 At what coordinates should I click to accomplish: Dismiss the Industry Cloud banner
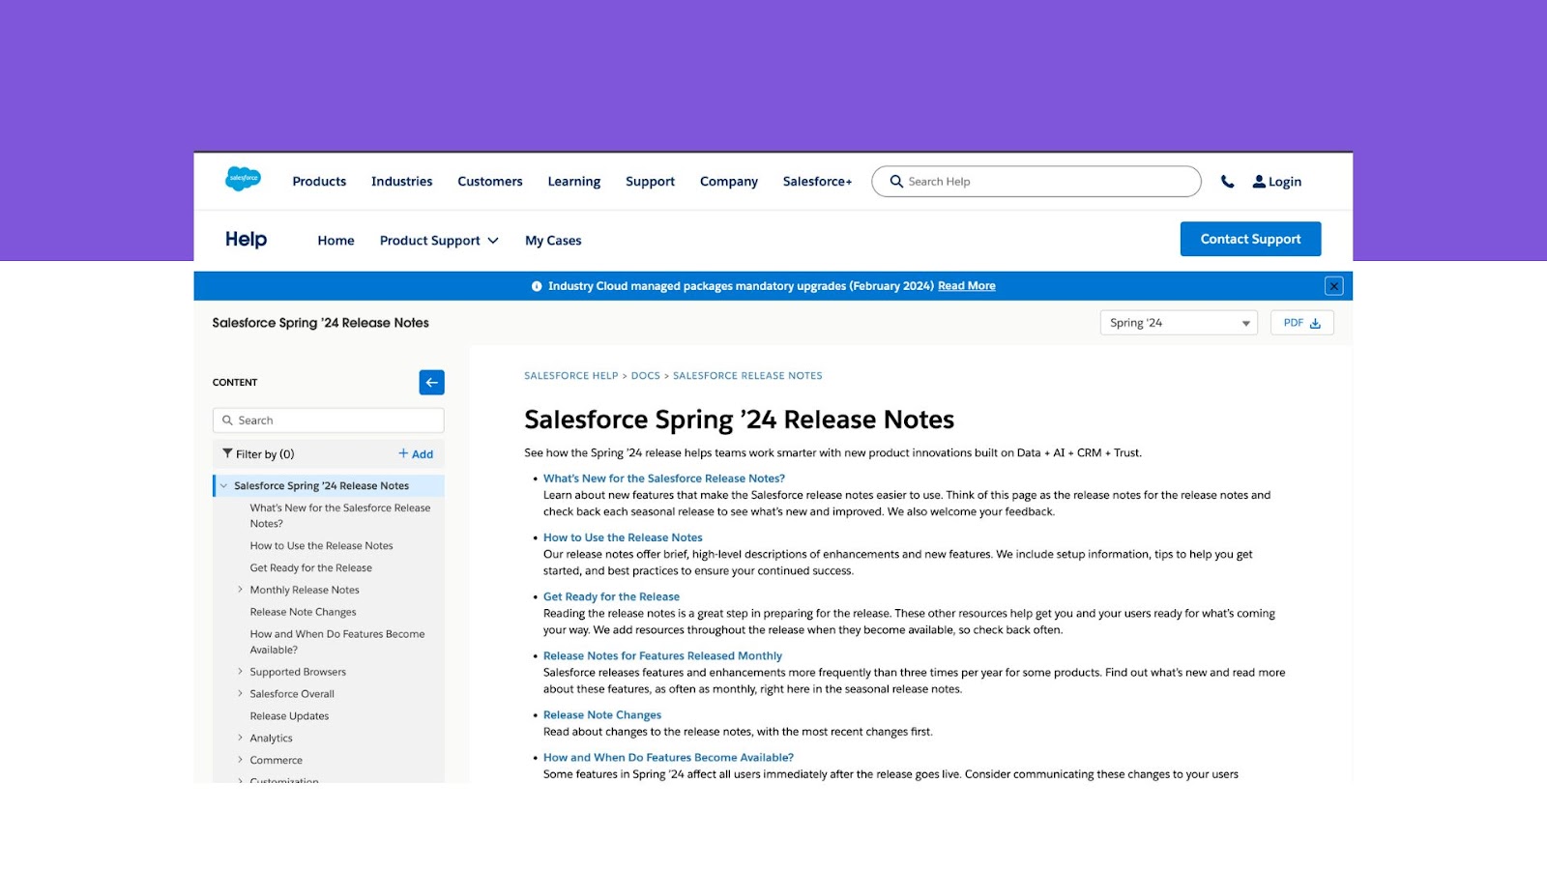click(1333, 285)
